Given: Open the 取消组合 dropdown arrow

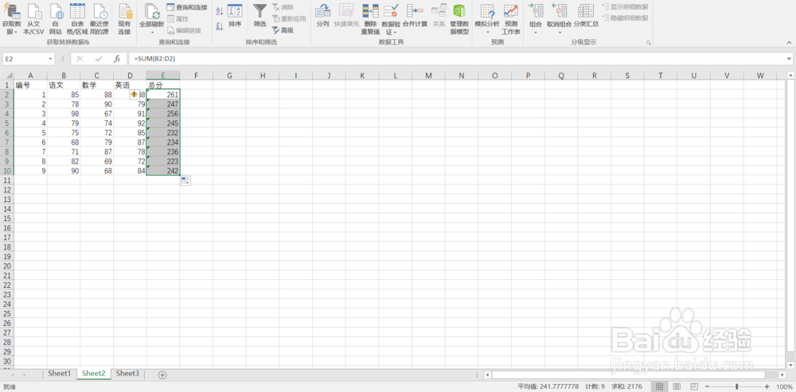Looking at the screenshot, I should [x=560, y=33].
